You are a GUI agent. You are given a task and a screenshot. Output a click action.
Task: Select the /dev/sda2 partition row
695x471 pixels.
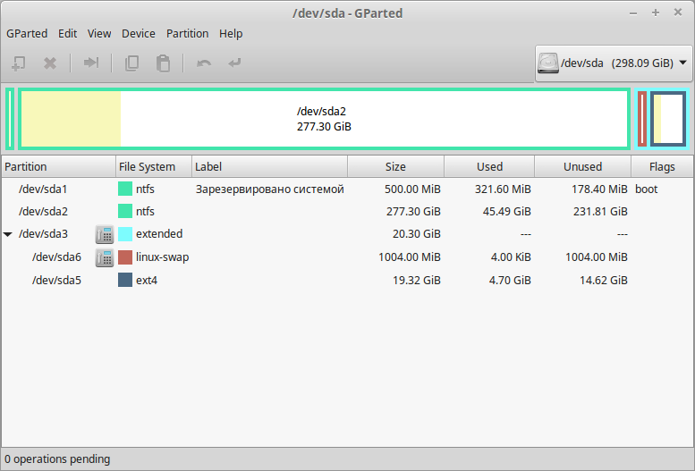[x=347, y=211]
